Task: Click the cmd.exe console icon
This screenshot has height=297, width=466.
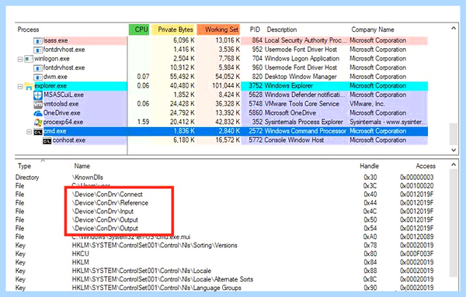Action: click(38, 131)
